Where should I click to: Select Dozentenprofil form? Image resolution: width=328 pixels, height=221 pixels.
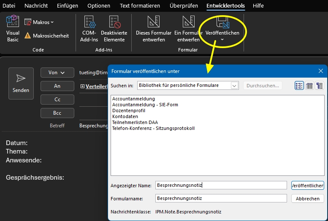click(x=129, y=110)
